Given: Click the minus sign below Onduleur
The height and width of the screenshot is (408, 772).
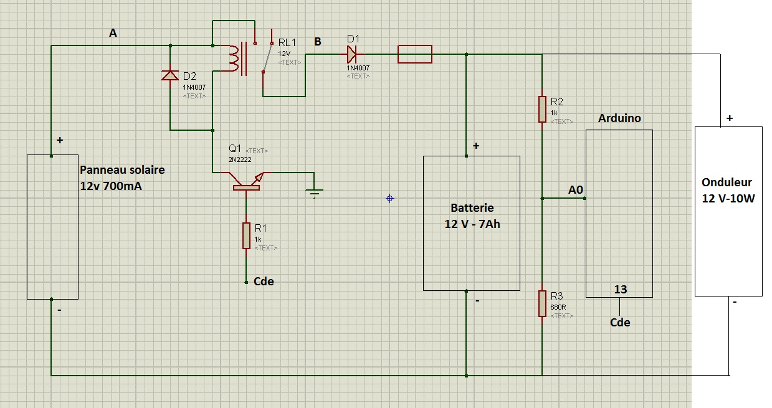Looking at the screenshot, I should [735, 302].
